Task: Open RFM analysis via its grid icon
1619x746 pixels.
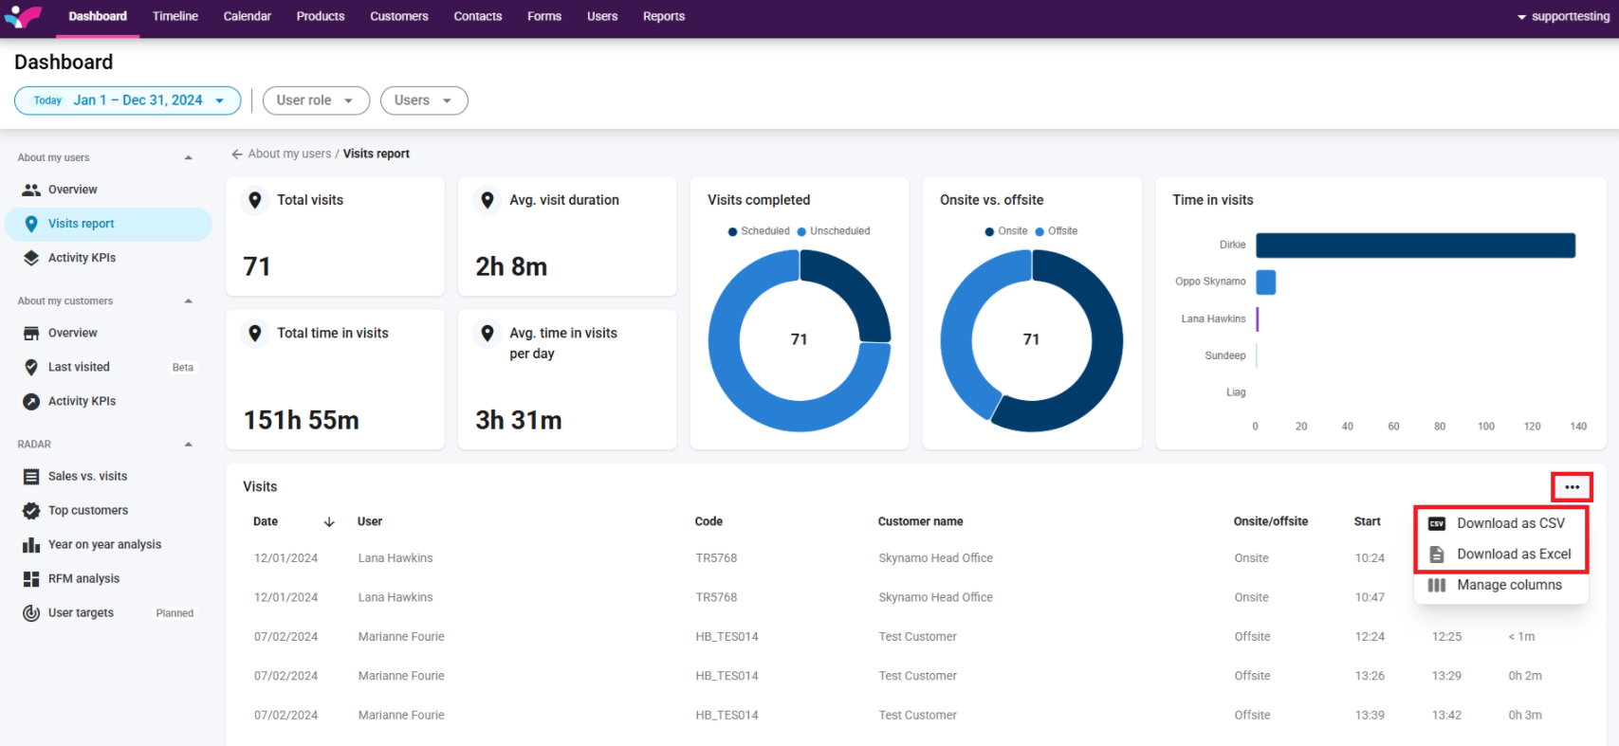Action: tap(31, 579)
